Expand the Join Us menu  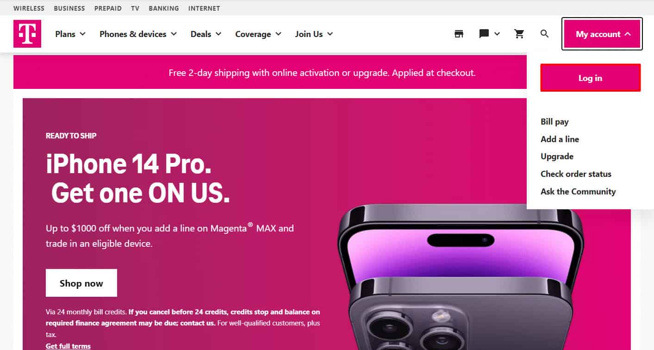[x=314, y=34]
